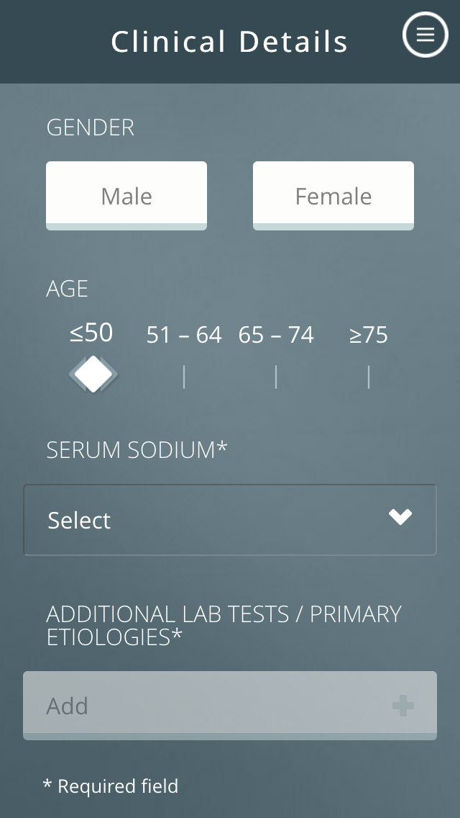
Task: Choose the ≥75 age label
Action: coord(369,335)
